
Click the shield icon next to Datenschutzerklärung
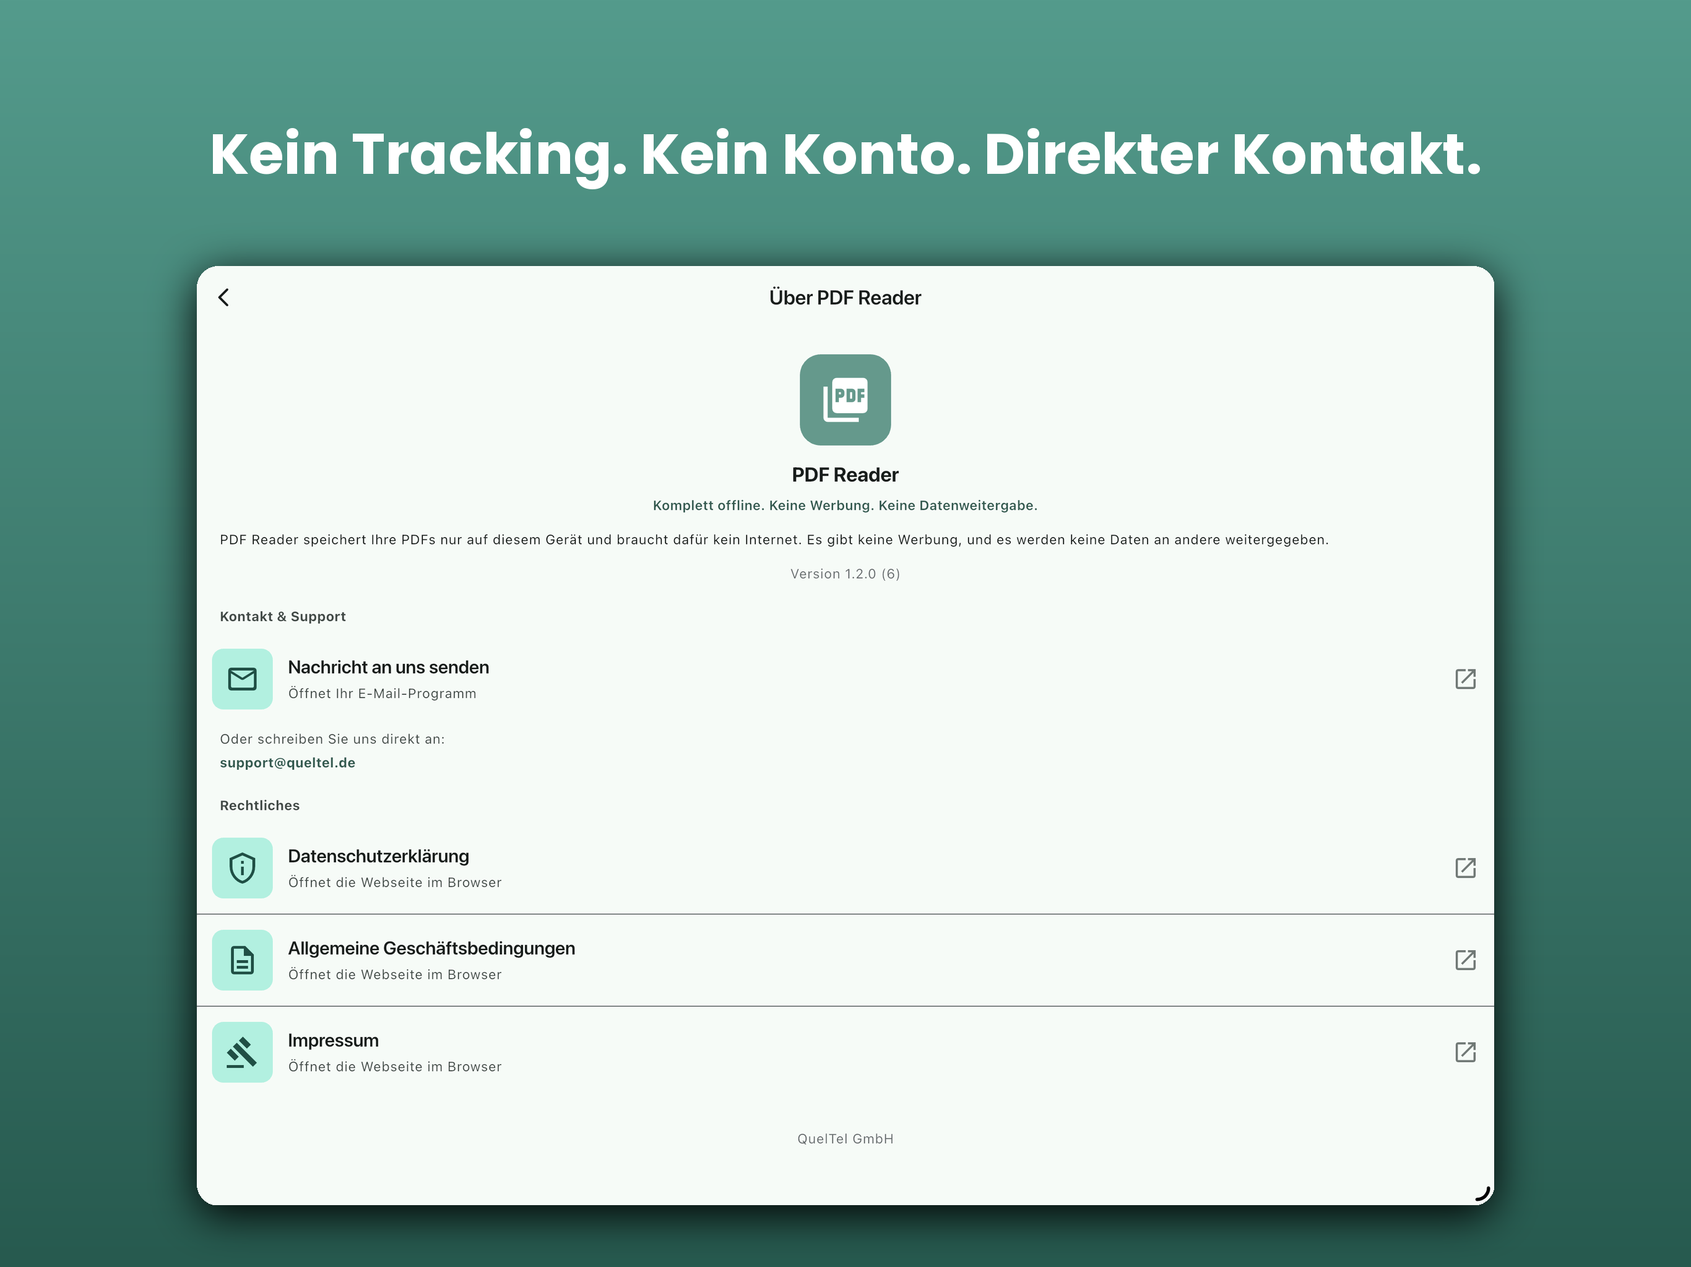(x=243, y=867)
